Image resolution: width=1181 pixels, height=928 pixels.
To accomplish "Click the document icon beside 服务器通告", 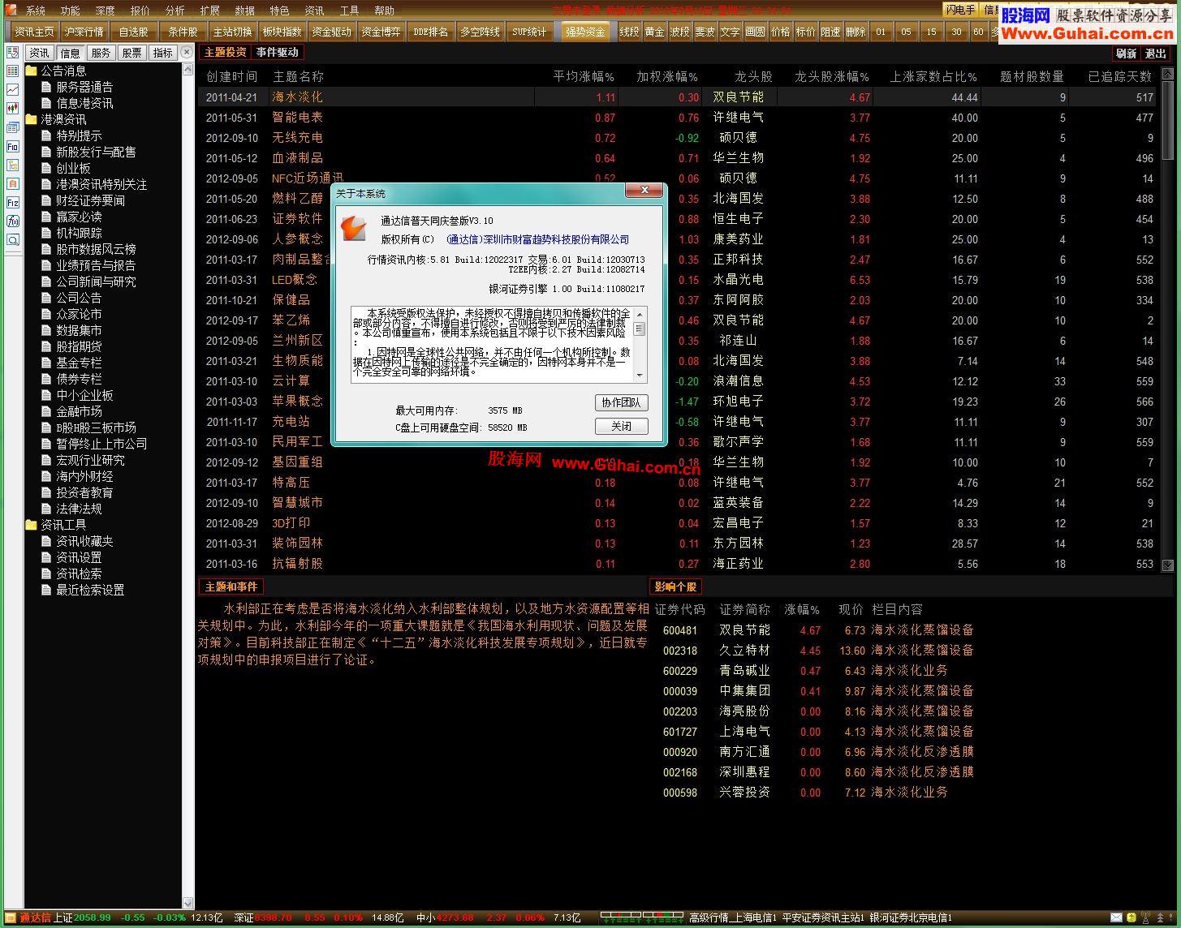I will click(47, 87).
